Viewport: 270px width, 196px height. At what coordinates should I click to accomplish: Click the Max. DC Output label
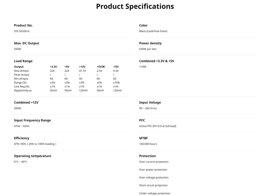27,43
